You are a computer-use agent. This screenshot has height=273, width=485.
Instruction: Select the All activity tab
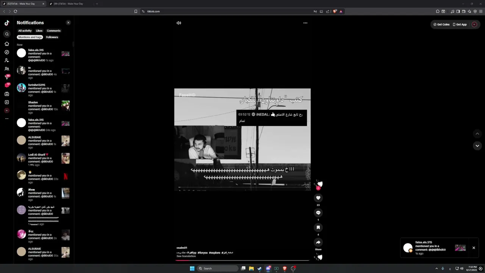(x=25, y=31)
